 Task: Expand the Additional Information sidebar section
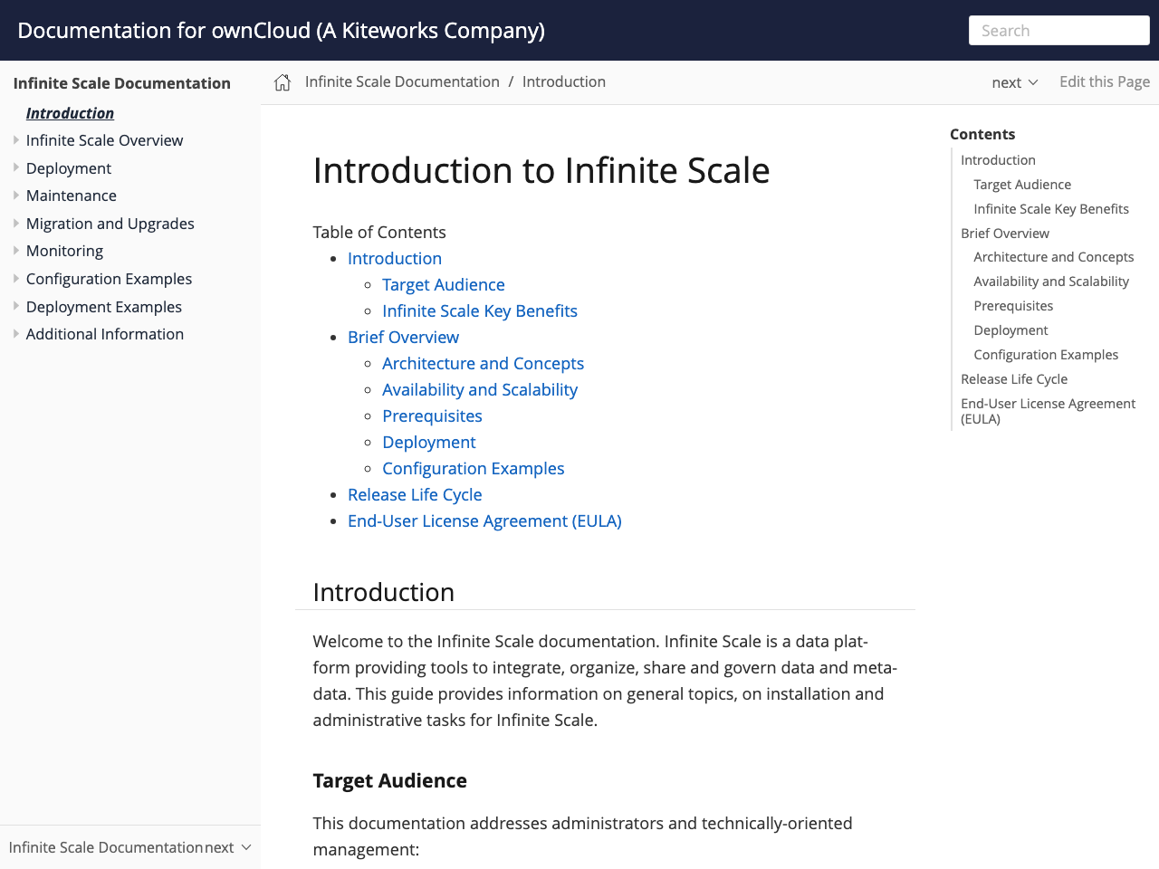click(15, 334)
